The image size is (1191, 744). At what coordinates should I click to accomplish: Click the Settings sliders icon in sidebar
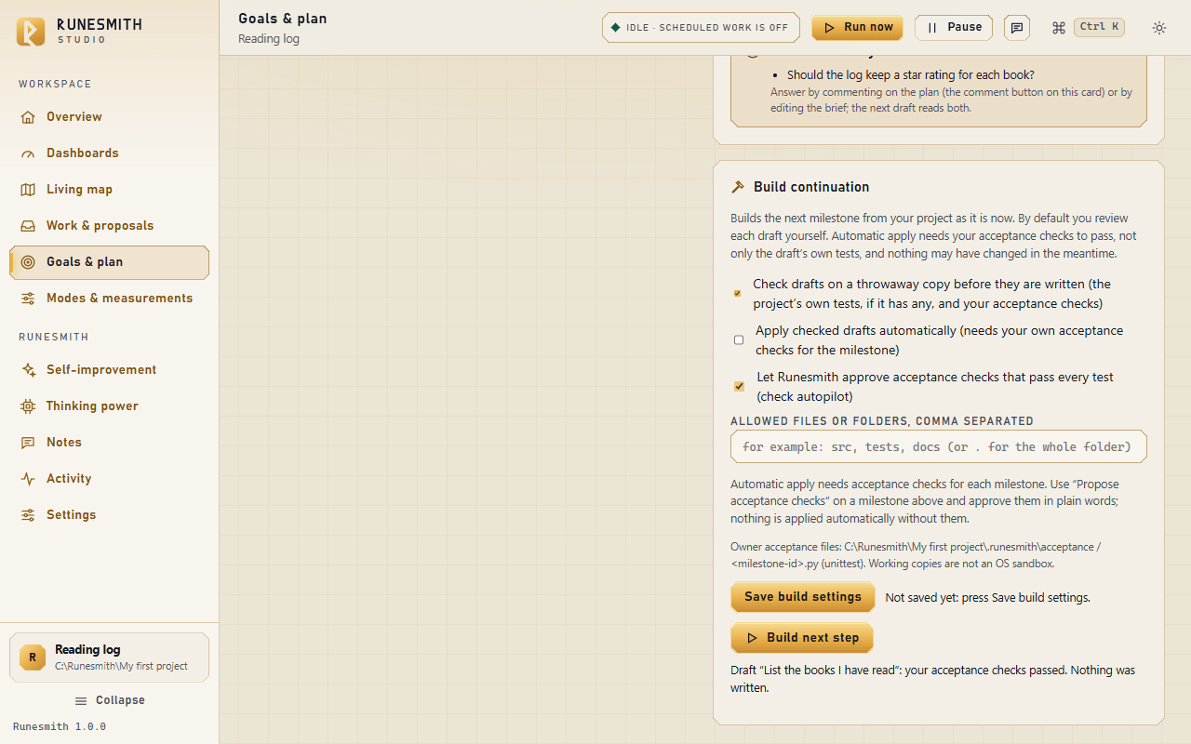28,514
